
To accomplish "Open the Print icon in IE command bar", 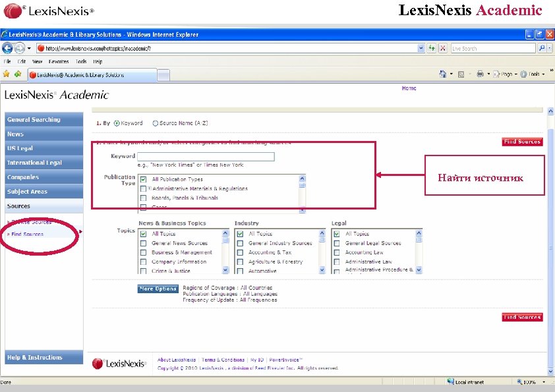I will pyautogui.click(x=480, y=74).
